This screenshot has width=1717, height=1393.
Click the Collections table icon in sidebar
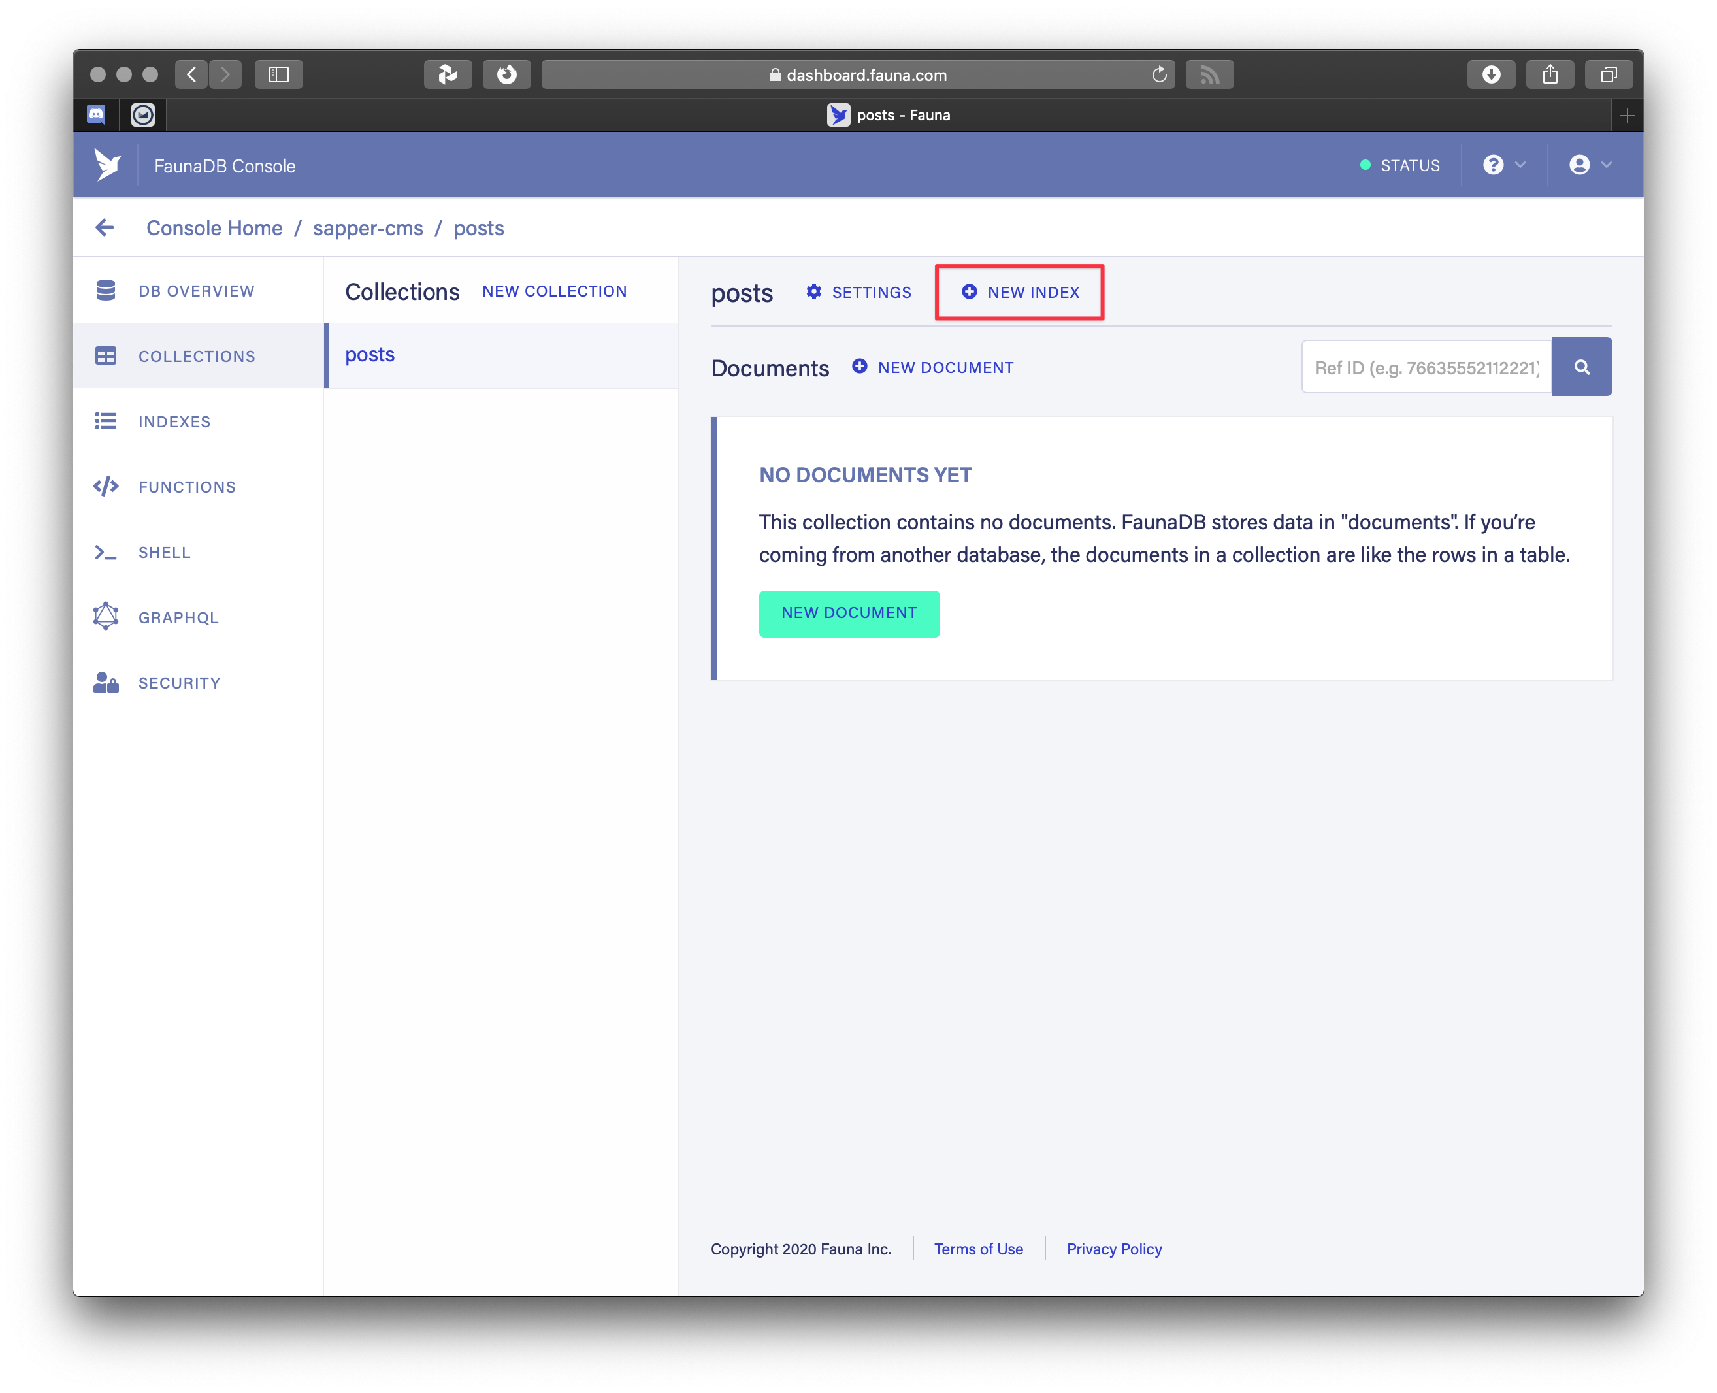[x=106, y=355]
